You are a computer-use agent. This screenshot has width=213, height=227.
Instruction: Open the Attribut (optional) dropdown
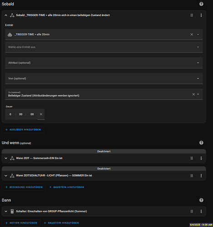click(x=104, y=63)
